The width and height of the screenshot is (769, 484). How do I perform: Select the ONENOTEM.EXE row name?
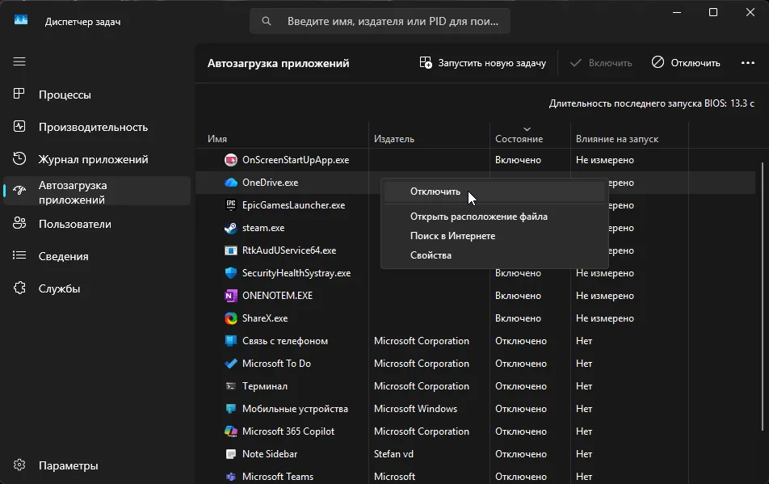(x=277, y=296)
